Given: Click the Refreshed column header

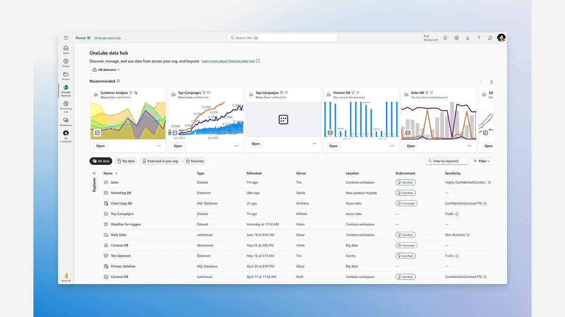Looking at the screenshot, I should coord(254,173).
